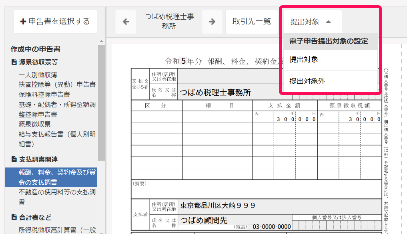Choose 提出対象 from the dropdown menu
Image resolution: width=407 pixels, height=234 pixels.
pyautogui.click(x=331, y=60)
